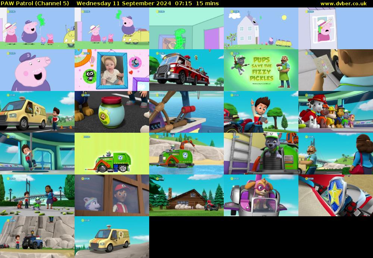Select thumbnail of hand holding paper list
The height and width of the screenshot is (258, 373).
pos(336,70)
